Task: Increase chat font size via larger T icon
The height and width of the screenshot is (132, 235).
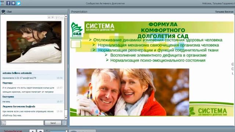Action: pos(57,18)
